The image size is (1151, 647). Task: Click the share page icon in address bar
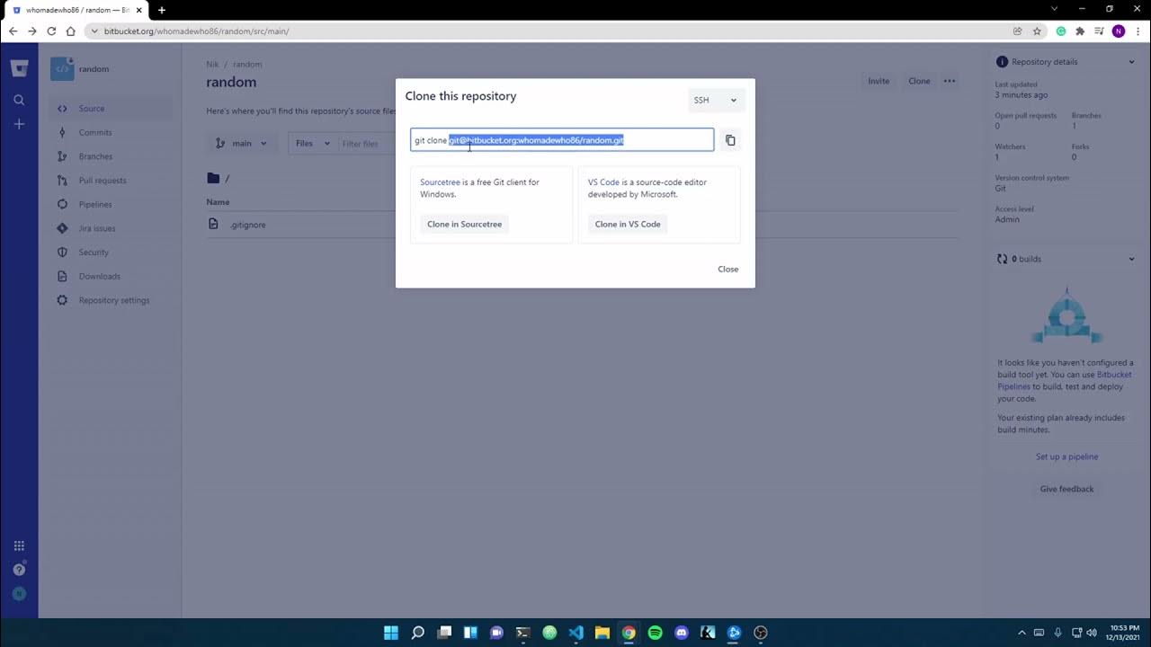1018,31
